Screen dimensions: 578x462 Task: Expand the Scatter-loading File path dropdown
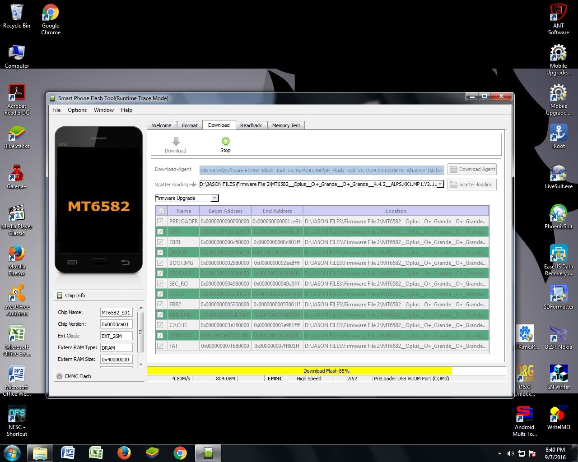pos(440,184)
